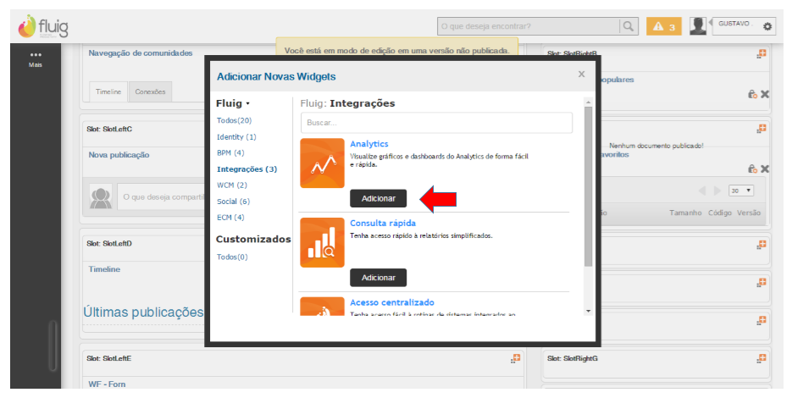Click the widget list scrollbar thumb
This screenshot has width=792, height=398.
(588, 186)
